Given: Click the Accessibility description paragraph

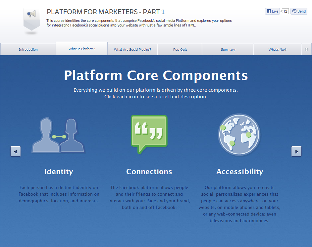Looking at the screenshot, I should (x=239, y=204).
